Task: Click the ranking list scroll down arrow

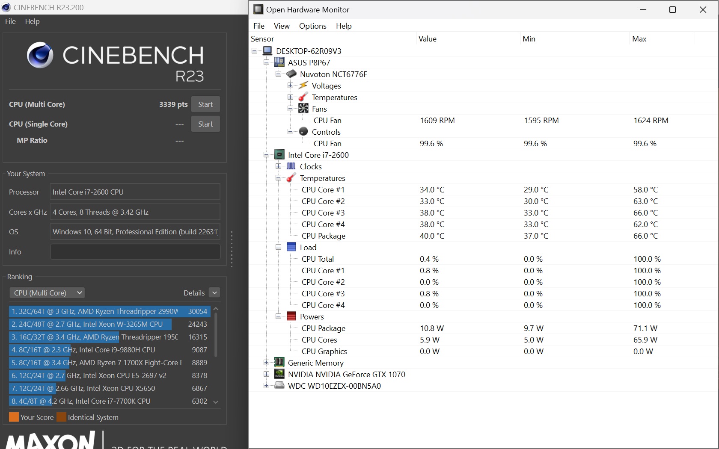Action: pyautogui.click(x=216, y=402)
